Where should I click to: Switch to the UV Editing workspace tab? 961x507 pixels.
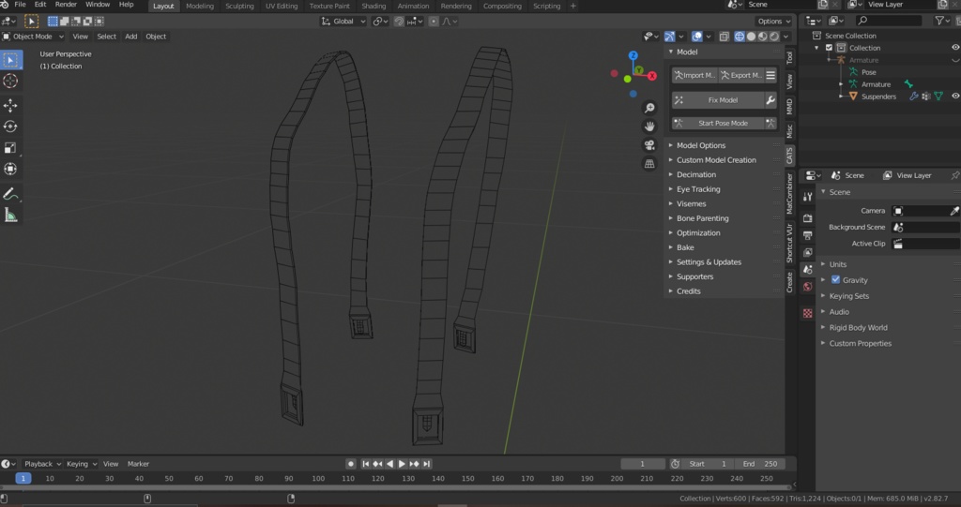tap(282, 6)
